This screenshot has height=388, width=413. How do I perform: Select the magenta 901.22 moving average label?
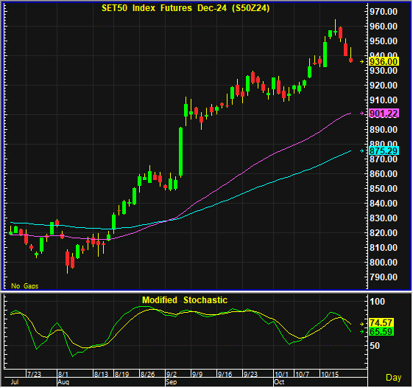384,114
